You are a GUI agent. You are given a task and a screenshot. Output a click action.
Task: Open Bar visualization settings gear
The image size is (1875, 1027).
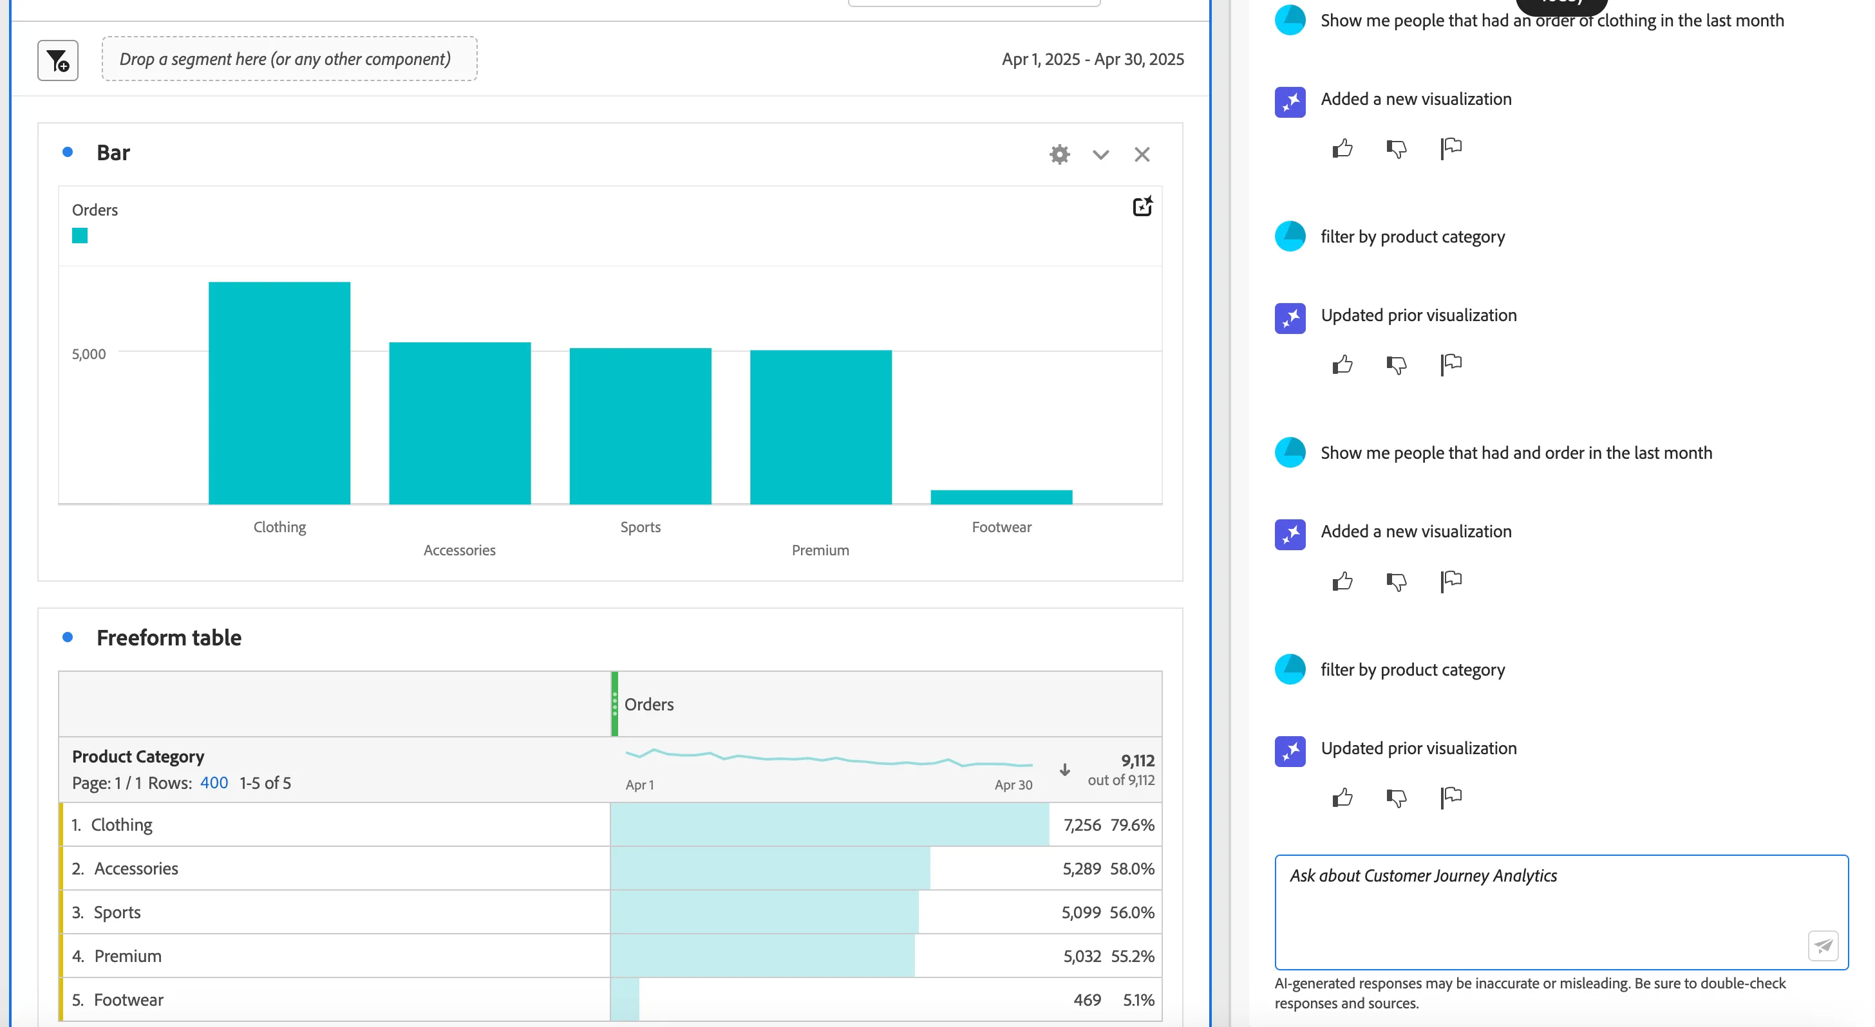coord(1060,154)
